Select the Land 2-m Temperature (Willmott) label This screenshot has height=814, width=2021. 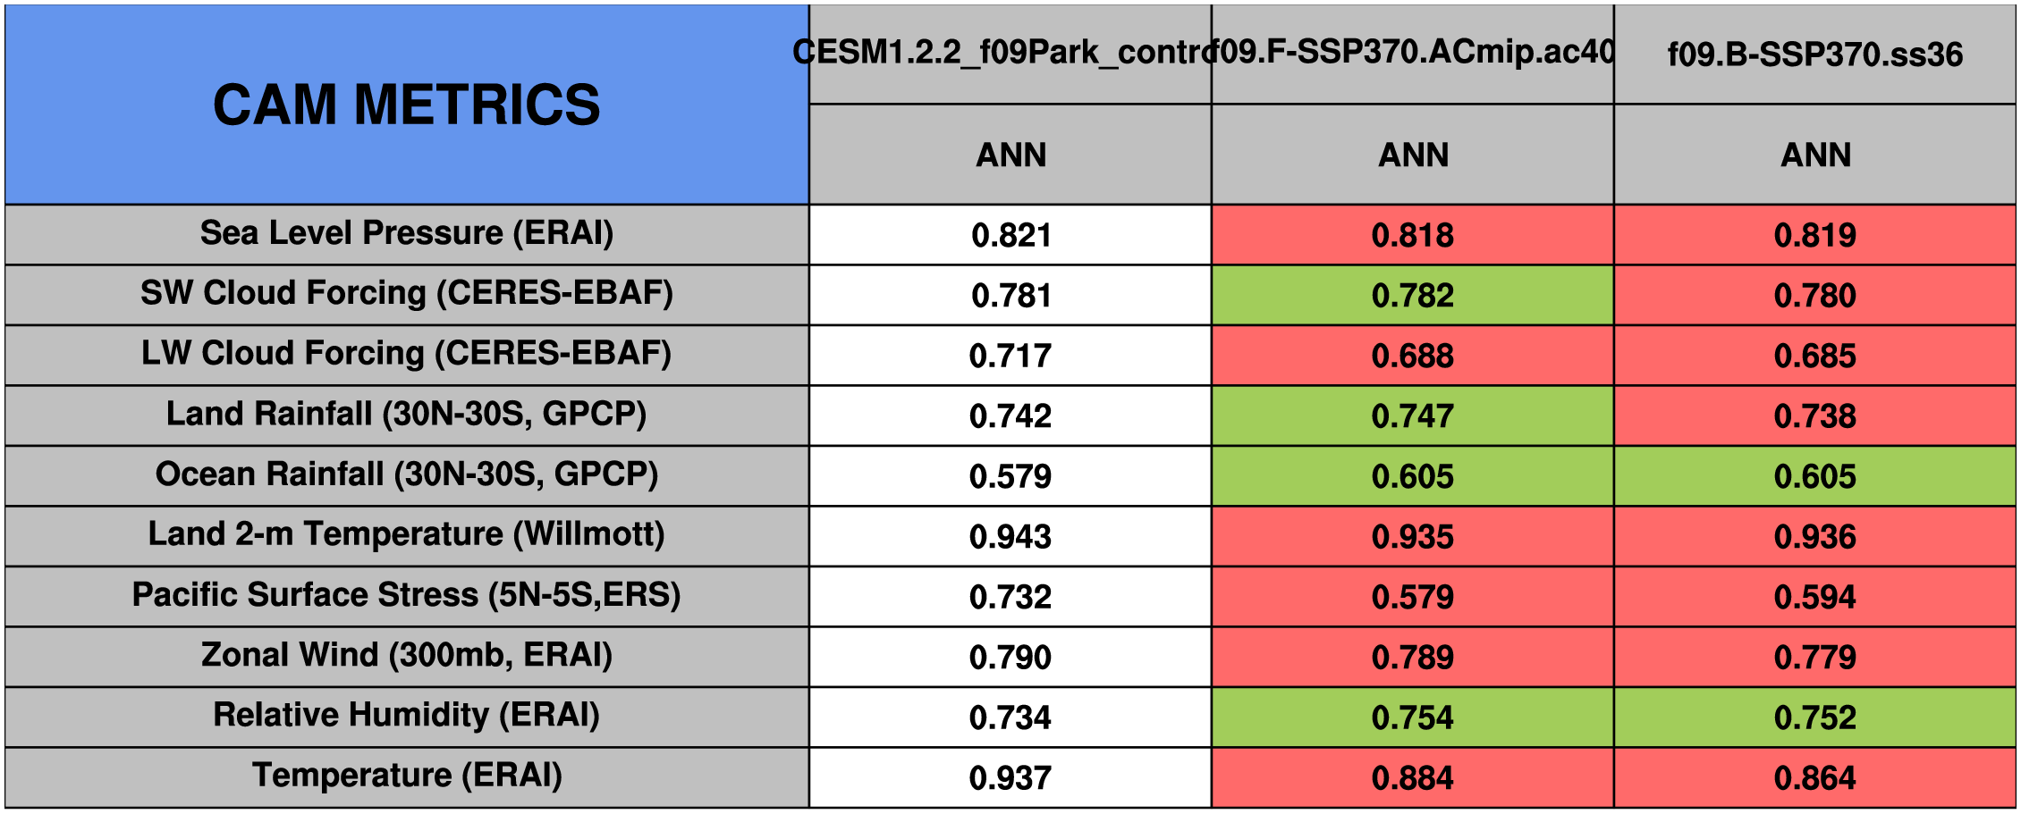point(406,534)
